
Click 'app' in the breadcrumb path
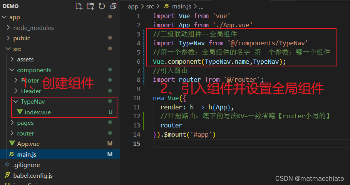133,7
